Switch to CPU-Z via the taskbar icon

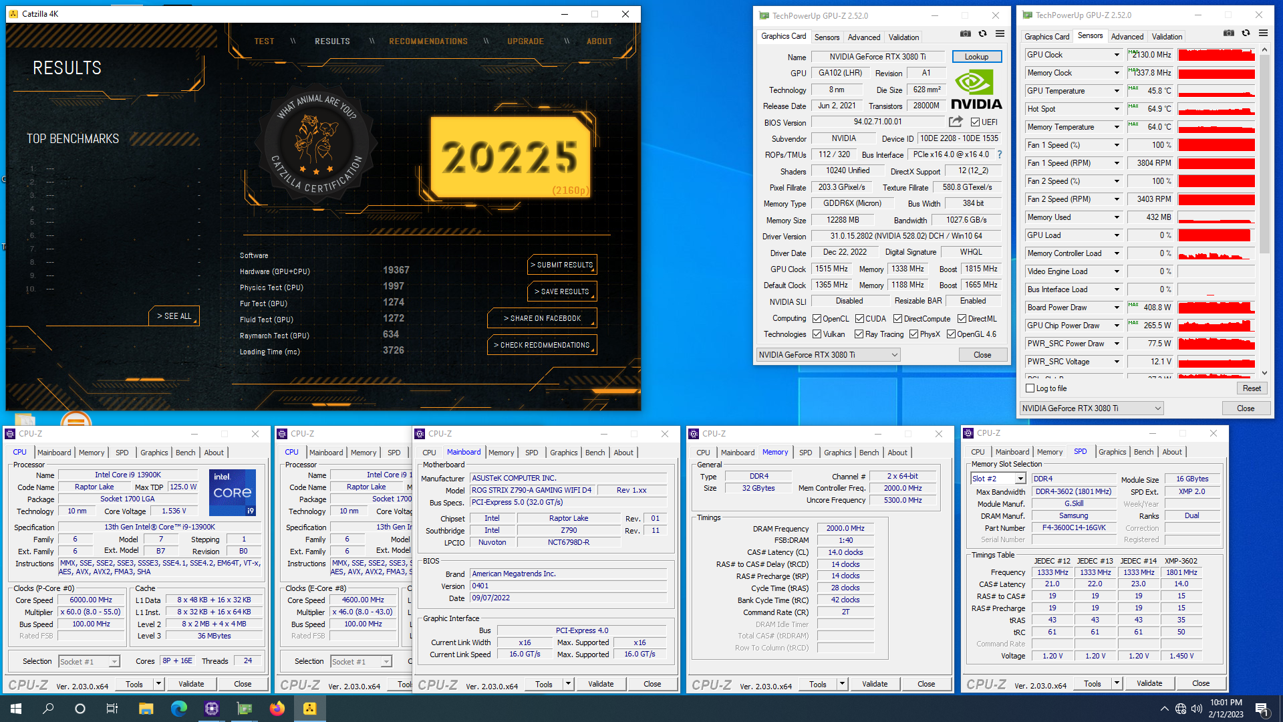(x=211, y=709)
